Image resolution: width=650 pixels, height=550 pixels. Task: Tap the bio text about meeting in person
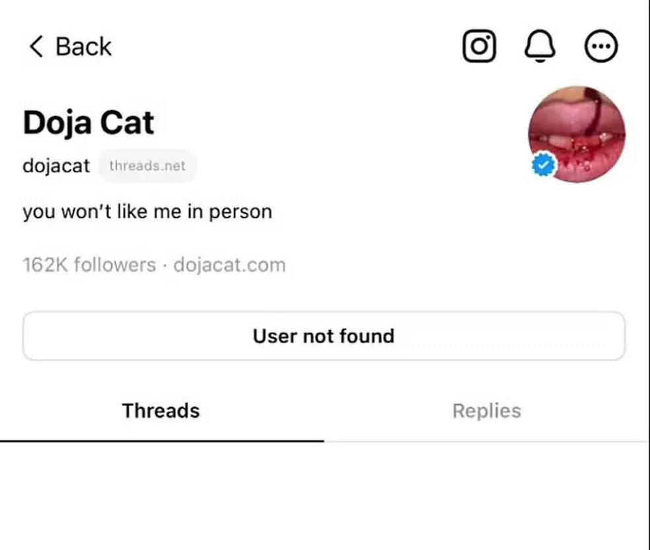point(147,211)
